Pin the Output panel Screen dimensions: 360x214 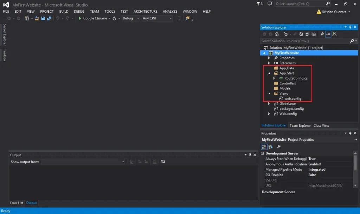[x=250, y=155]
